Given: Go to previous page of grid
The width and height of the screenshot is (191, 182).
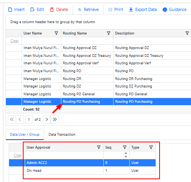Looking at the screenshot, I should [20, 119].
